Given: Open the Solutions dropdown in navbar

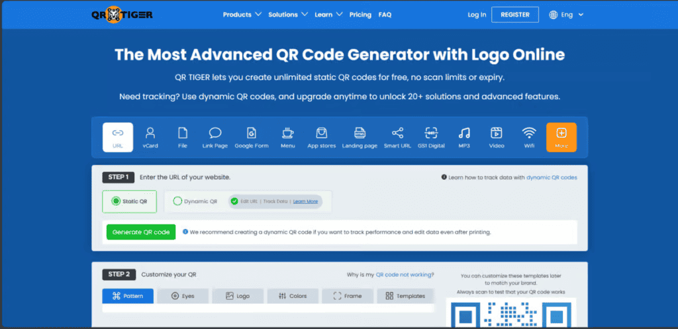Looking at the screenshot, I should click(287, 15).
